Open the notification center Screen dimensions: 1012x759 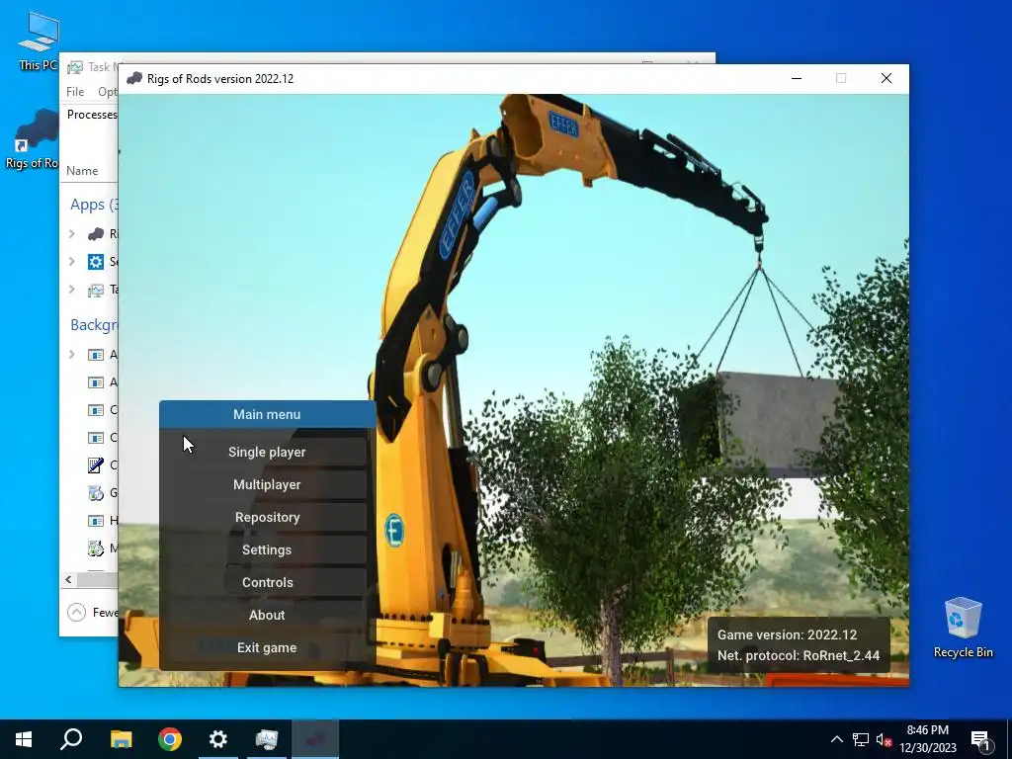coord(980,739)
